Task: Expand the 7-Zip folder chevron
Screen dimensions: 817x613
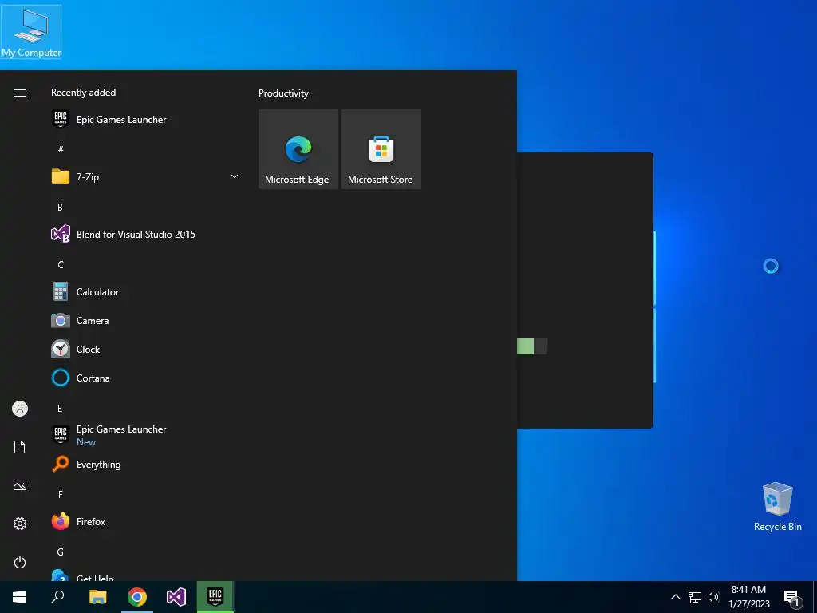Action: coord(235,176)
